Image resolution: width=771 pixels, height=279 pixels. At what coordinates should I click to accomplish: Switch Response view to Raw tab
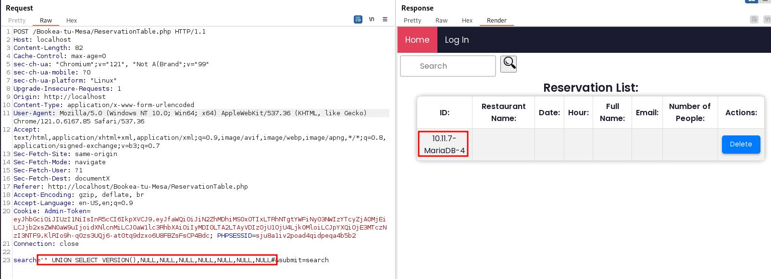[x=441, y=21]
